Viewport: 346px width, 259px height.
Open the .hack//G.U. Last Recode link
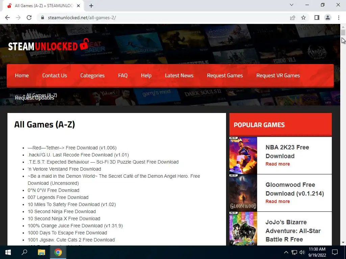point(78,155)
